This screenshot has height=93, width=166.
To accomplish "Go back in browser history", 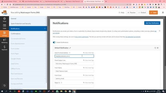I will click(2, 4).
